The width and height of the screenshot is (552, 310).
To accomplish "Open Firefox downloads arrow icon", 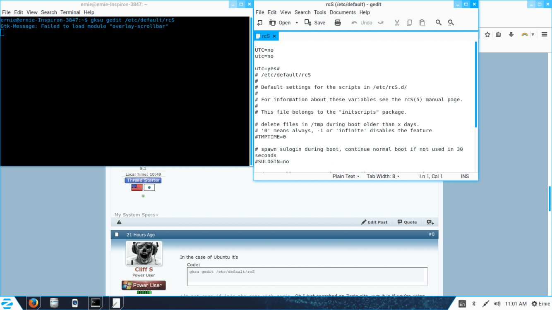I will pyautogui.click(x=511, y=35).
